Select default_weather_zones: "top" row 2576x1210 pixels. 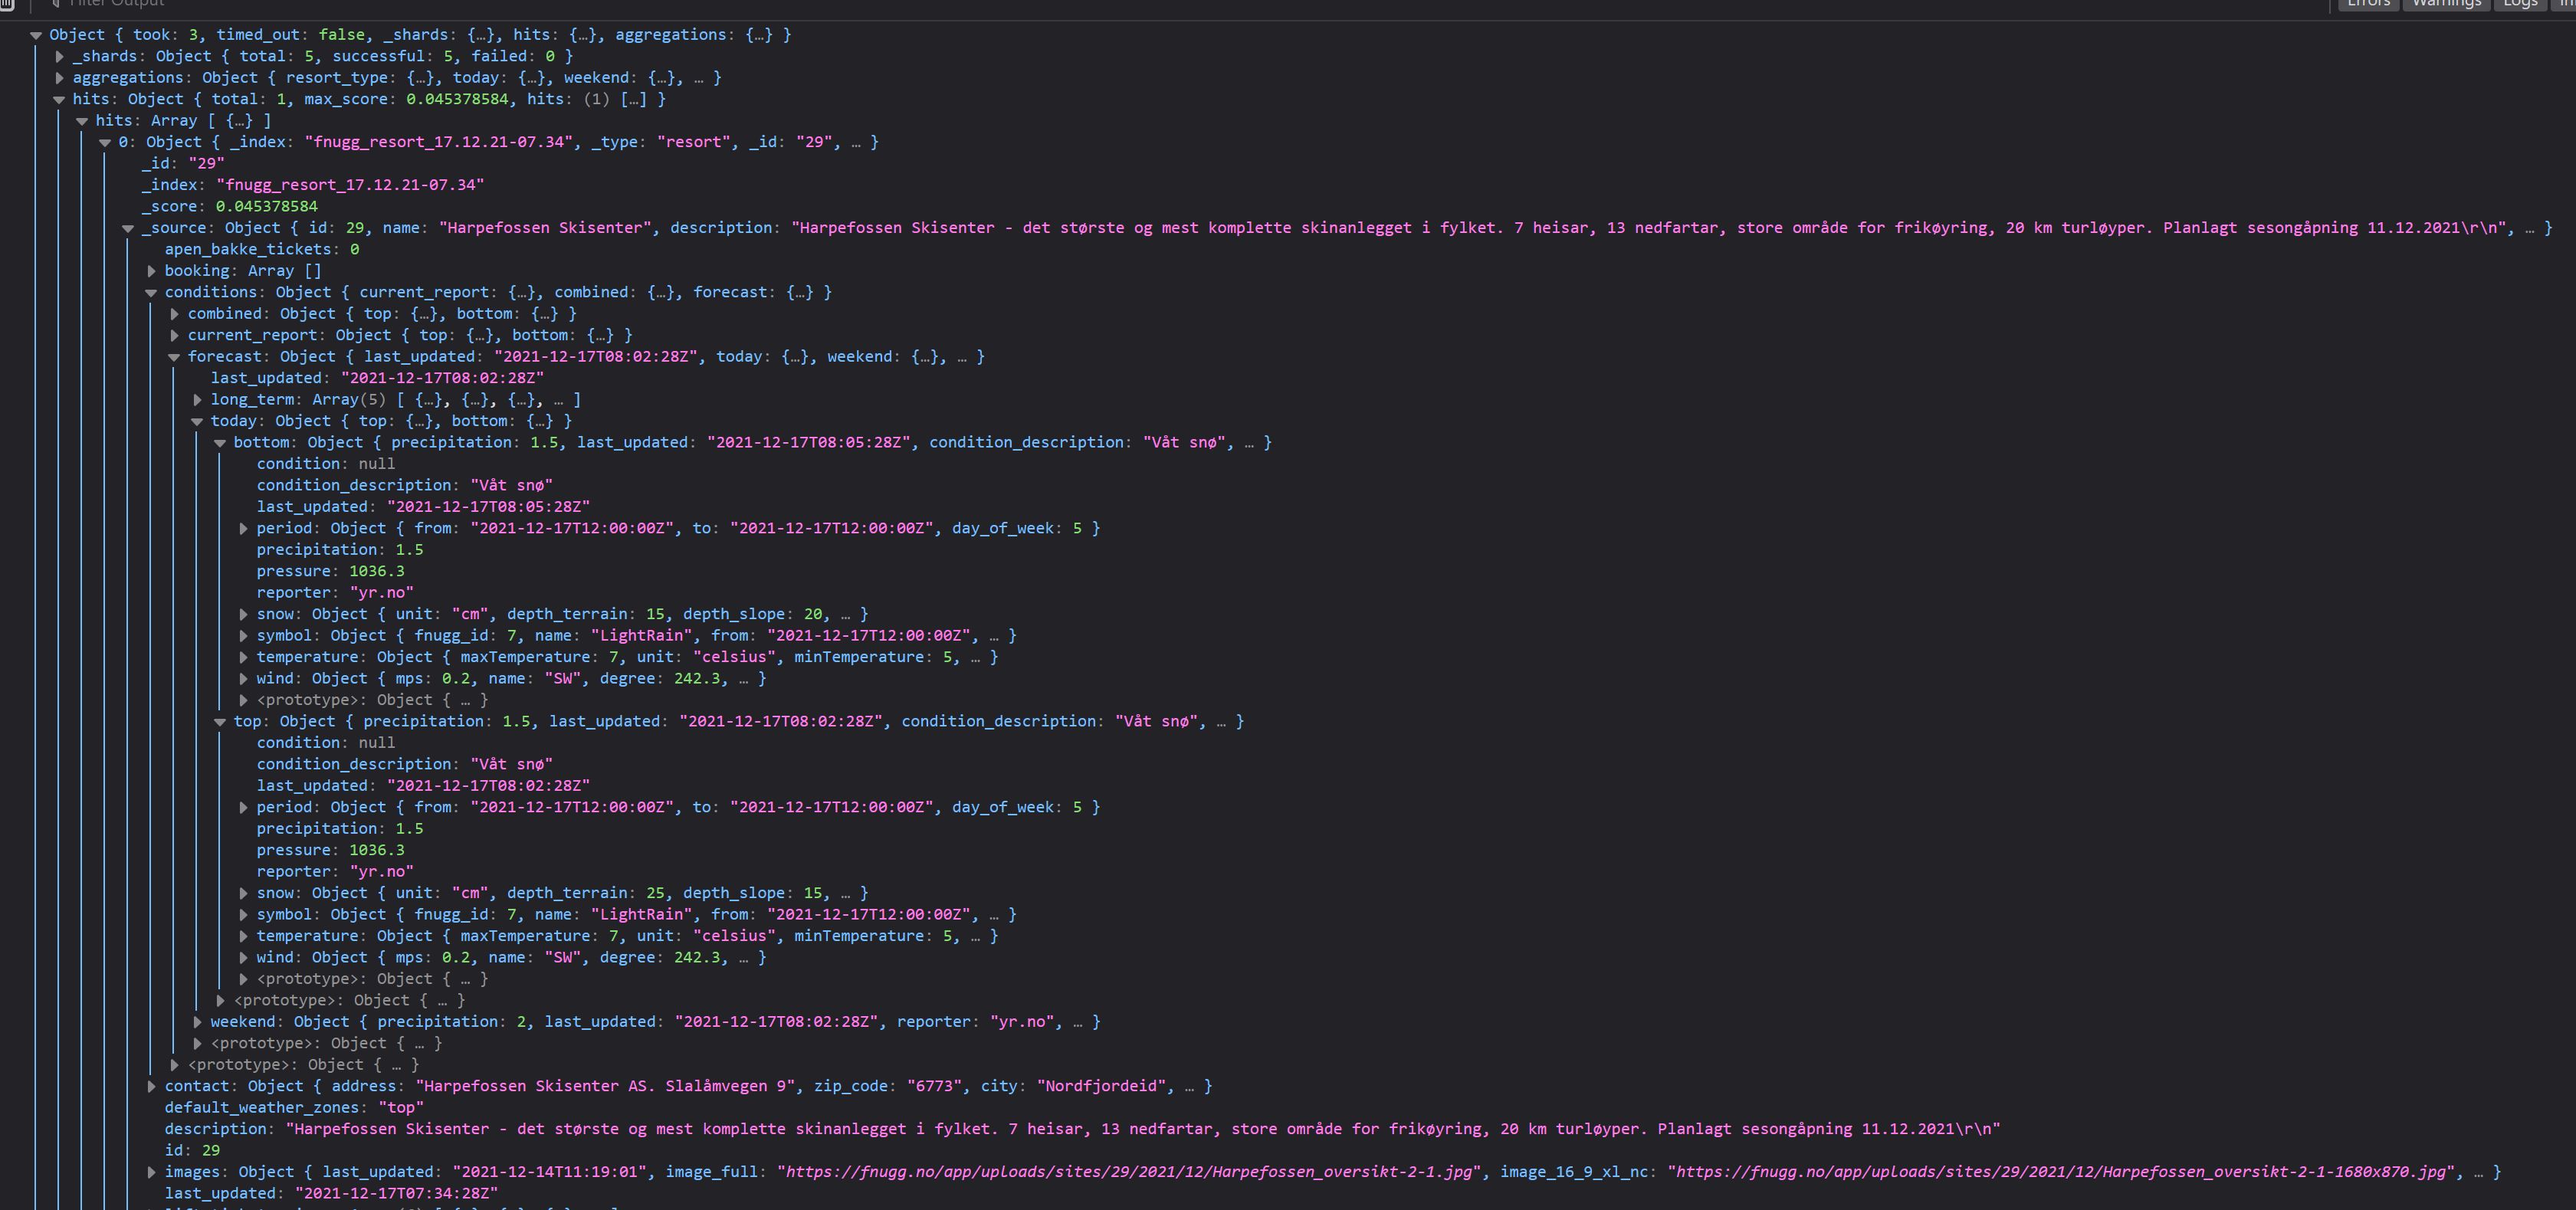pos(294,1108)
